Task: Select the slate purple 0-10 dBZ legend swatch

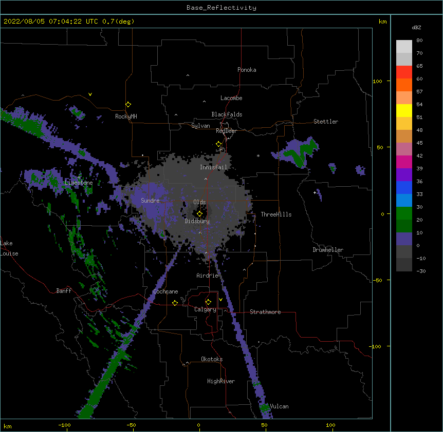Action: (404, 239)
